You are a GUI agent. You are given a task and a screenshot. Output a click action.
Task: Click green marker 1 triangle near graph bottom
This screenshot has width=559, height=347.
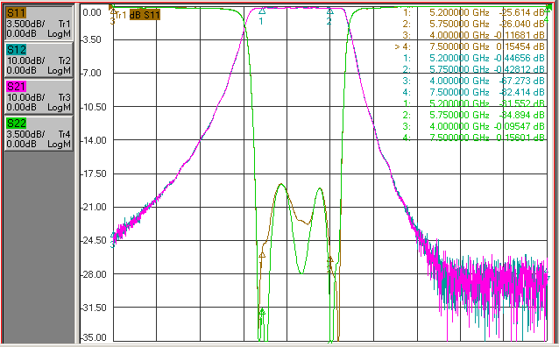pyautogui.click(x=262, y=312)
